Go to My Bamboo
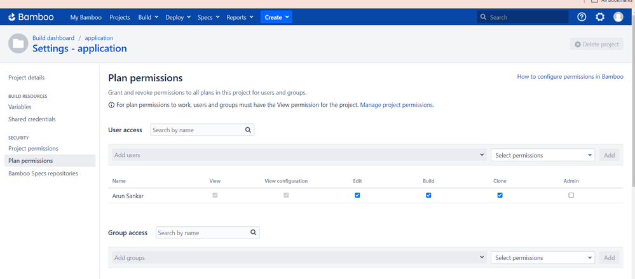This screenshot has width=635, height=279. (86, 17)
